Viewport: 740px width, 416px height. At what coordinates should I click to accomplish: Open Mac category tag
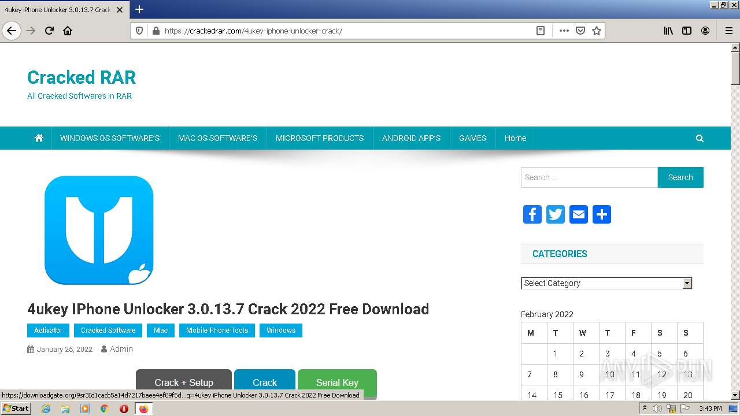[161, 330]
